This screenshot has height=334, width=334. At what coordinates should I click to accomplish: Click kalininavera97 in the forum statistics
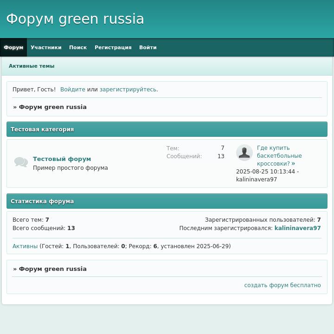297,228
